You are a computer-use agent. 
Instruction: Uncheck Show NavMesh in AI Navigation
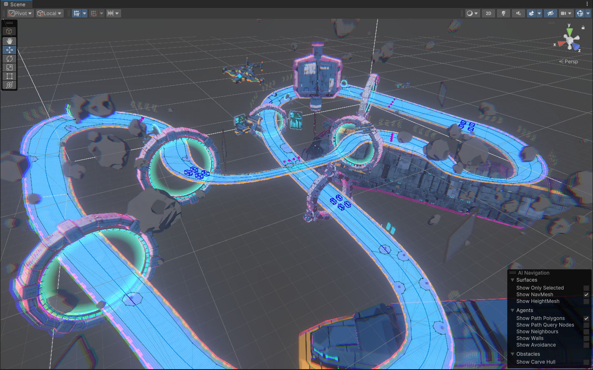tap(586, 294)
